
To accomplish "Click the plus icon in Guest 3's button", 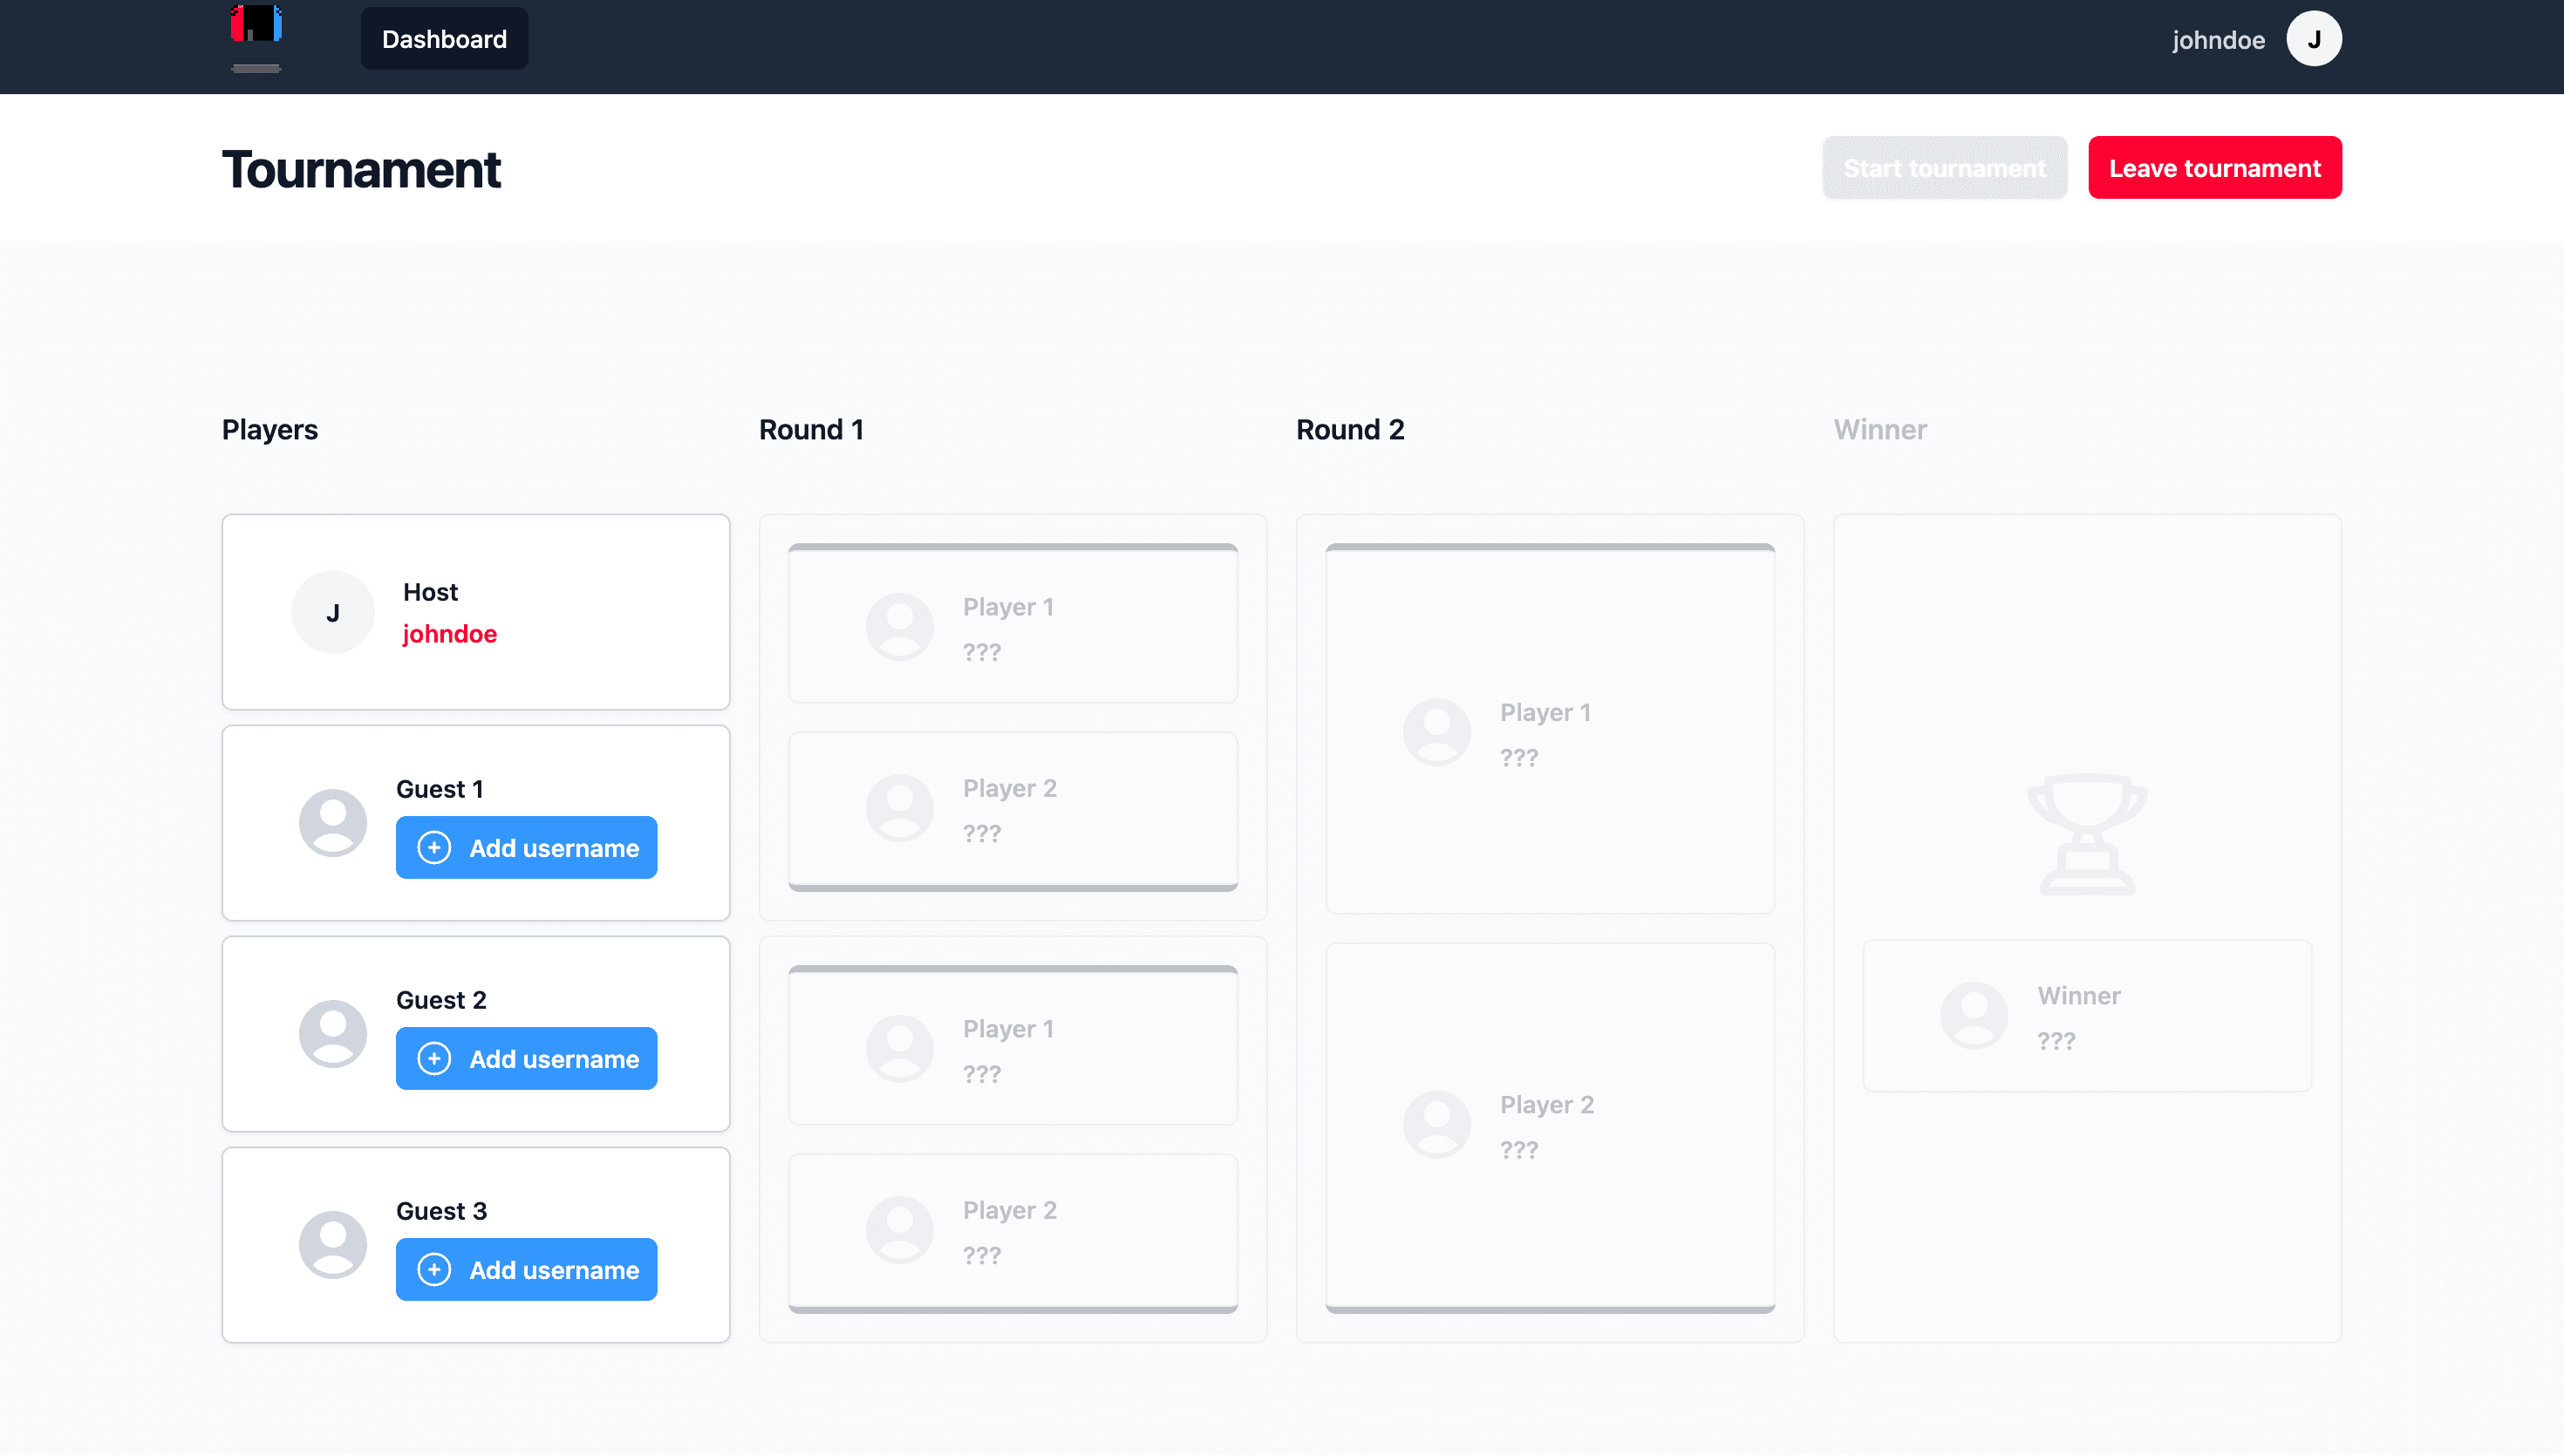I will click(434, 1270).
